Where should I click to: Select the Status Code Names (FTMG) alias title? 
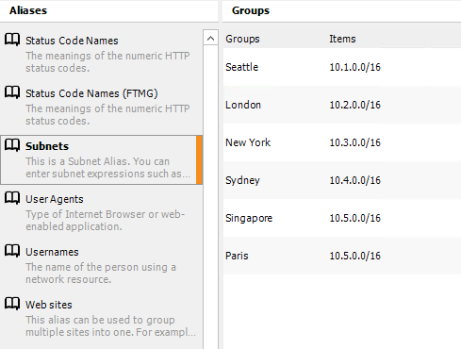tap(91, 93)
